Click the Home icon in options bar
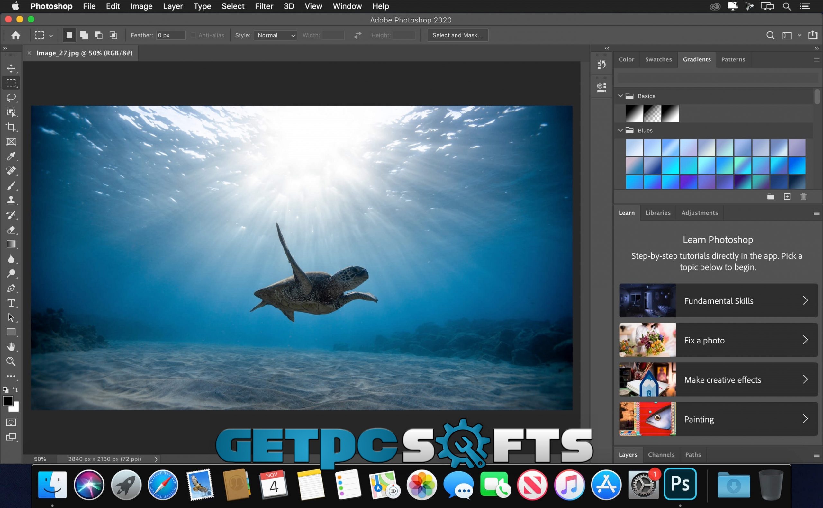The height and width of the screenshot is (508, 823). point(16,35)
